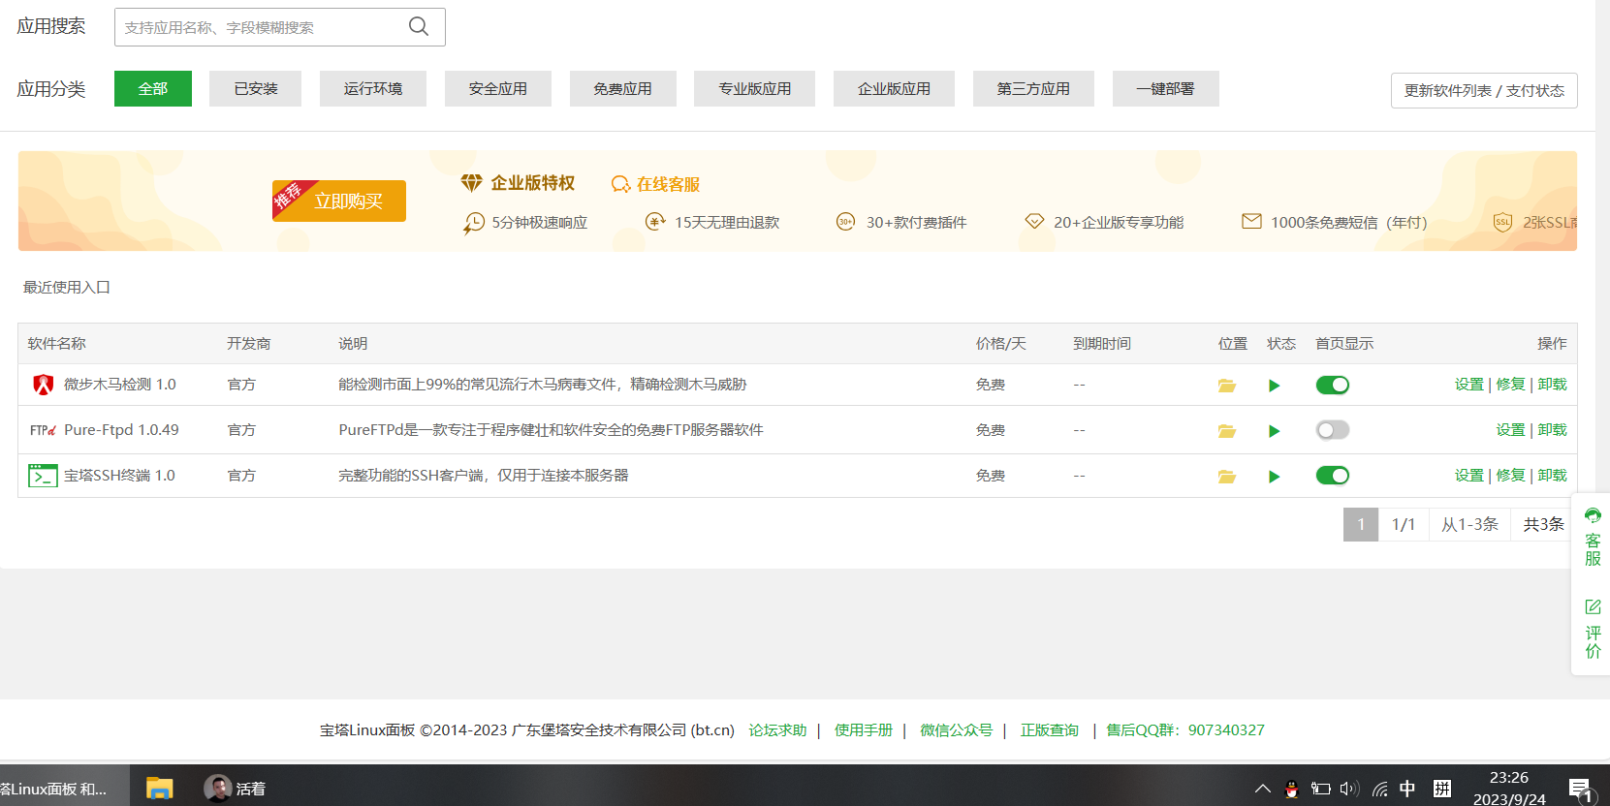Click the QQ penguin tray icon

click(1291, 789)
